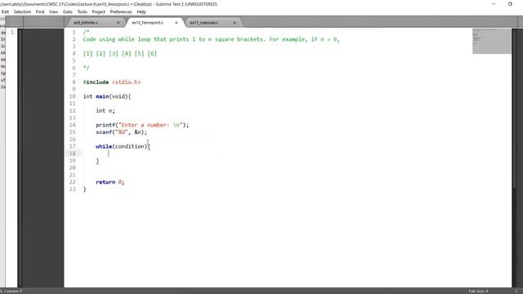Click the 'while' keyword on line 17
This screenshot has width=523, height=294.
coord(104,146)
